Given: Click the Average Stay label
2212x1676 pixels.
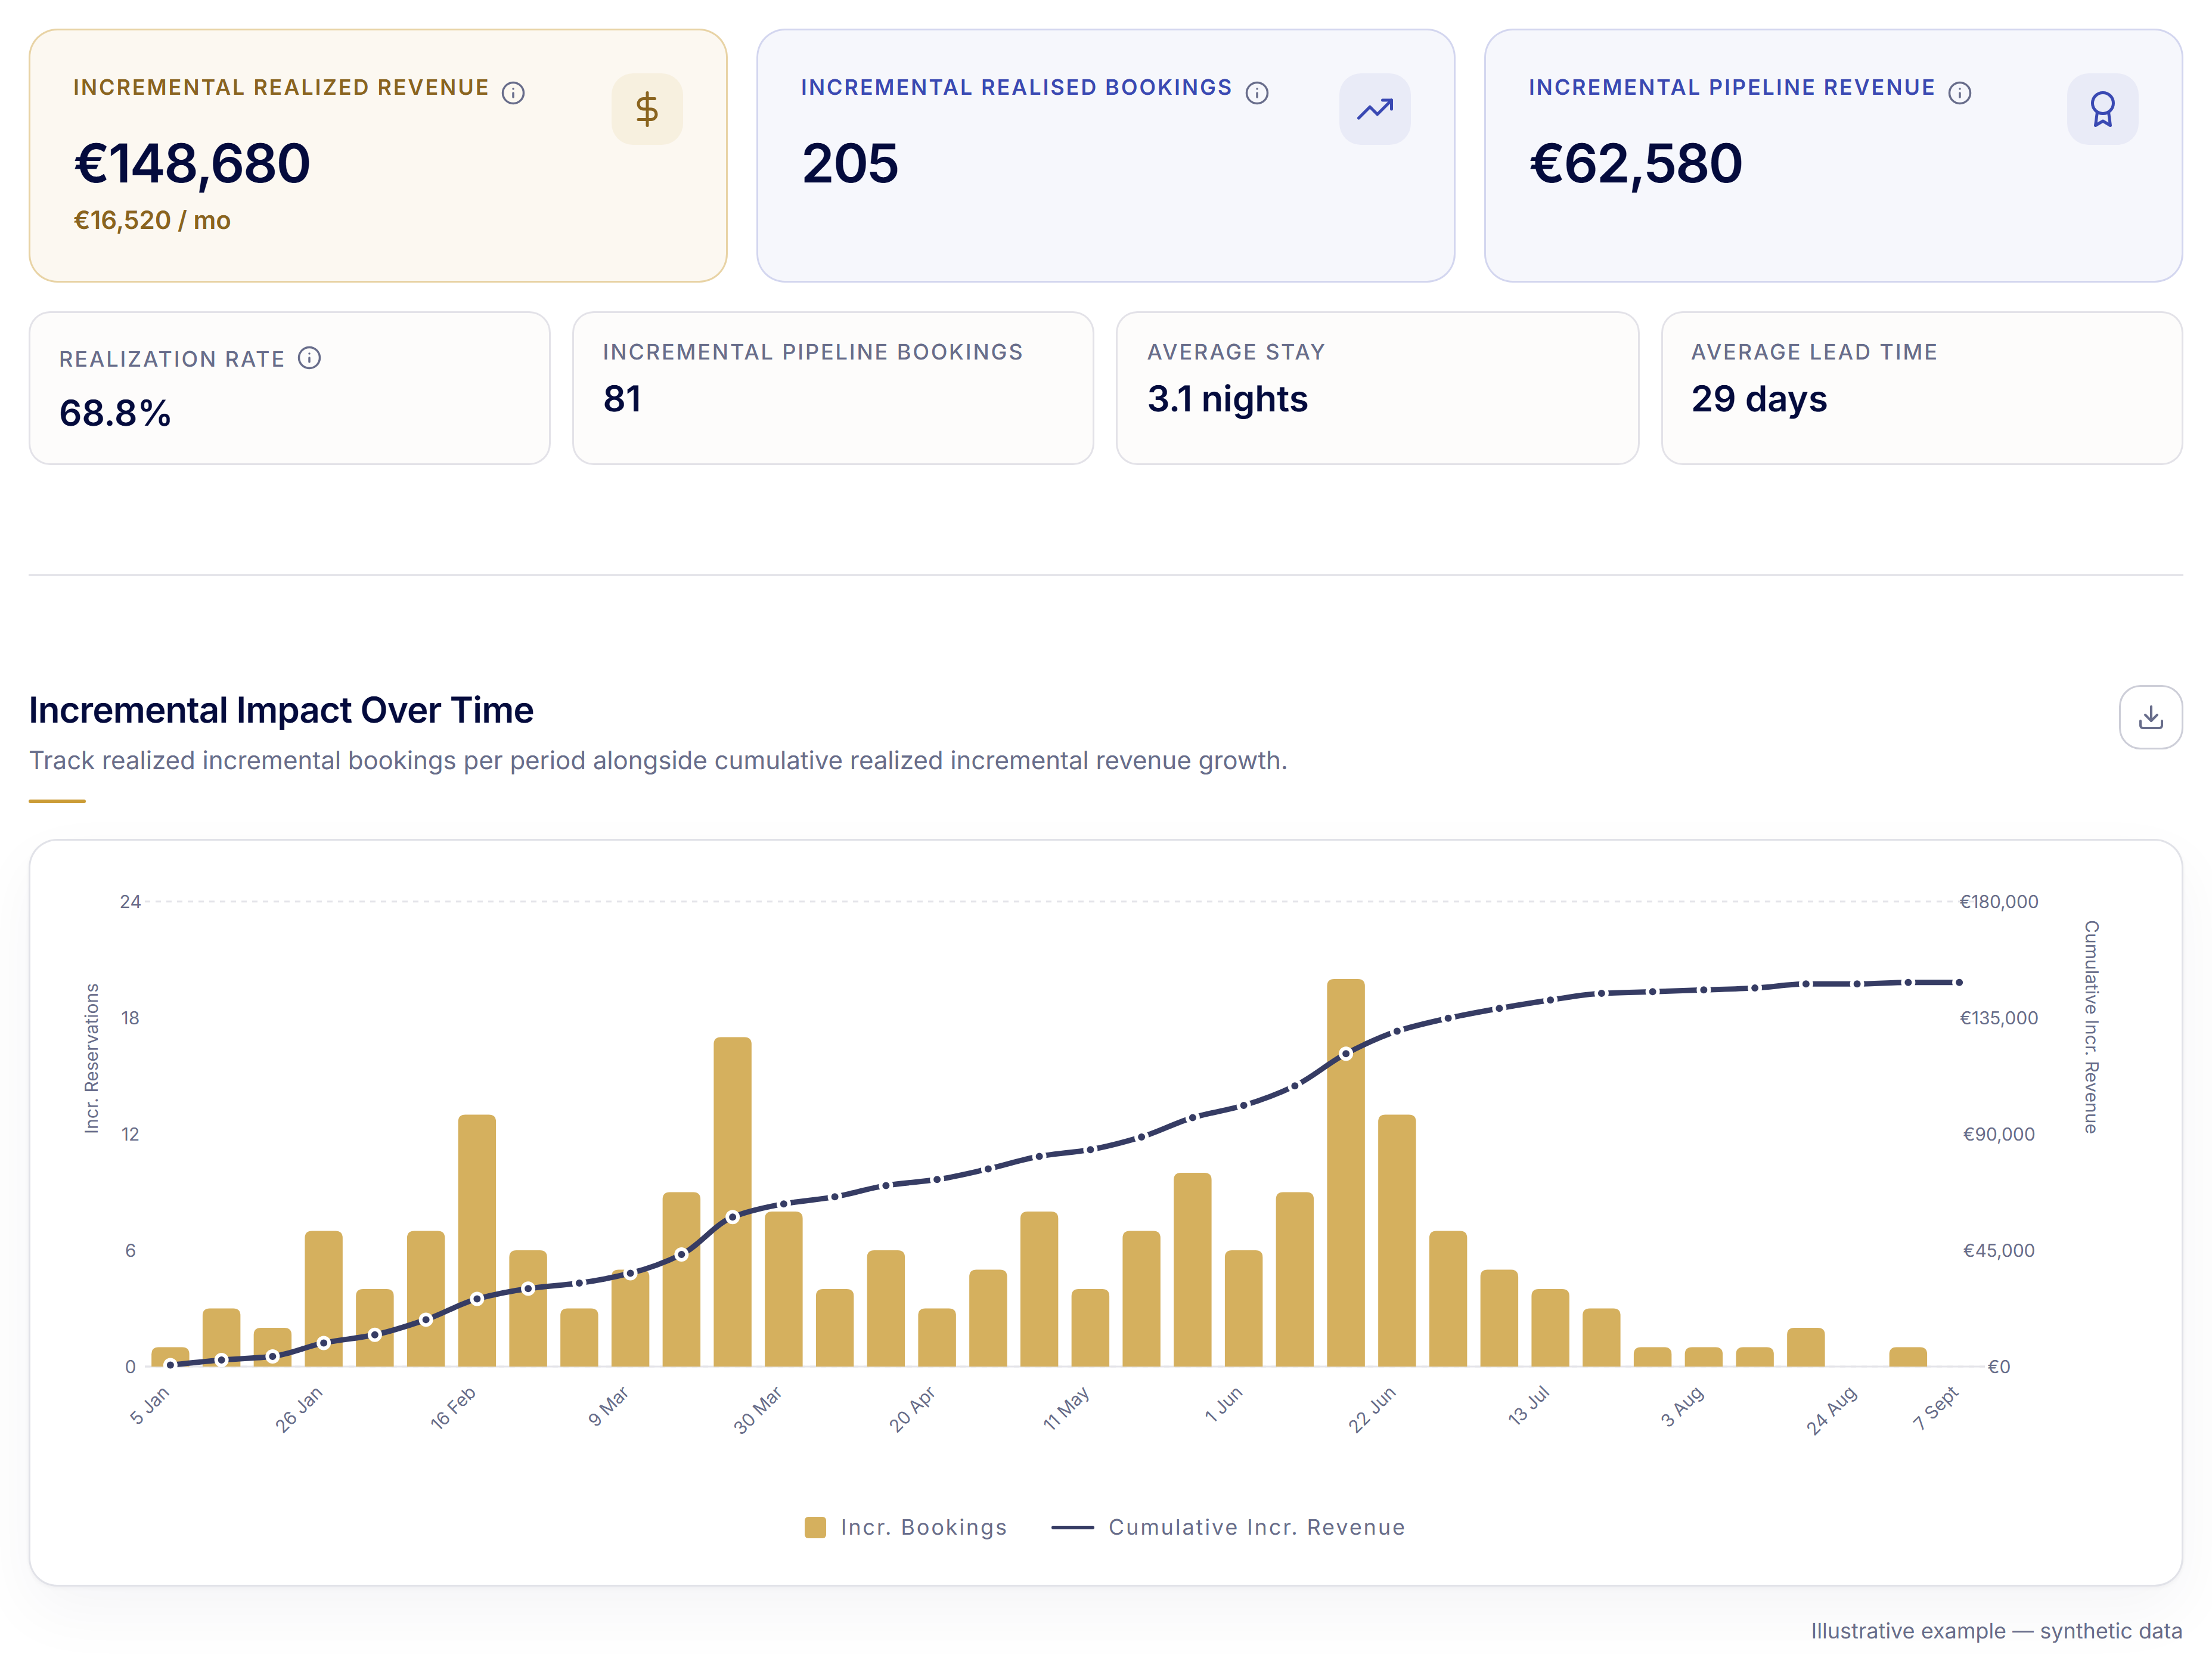Looking at the screenshot, I should click(1236, 352).
